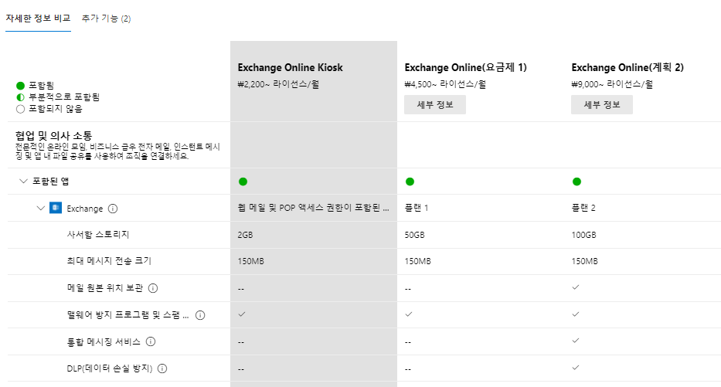This screenshot has height=387, width=721.
Task: Click 세부 정보 button under Exchange Online(요금제 1)
Action: tap(435, 105)
